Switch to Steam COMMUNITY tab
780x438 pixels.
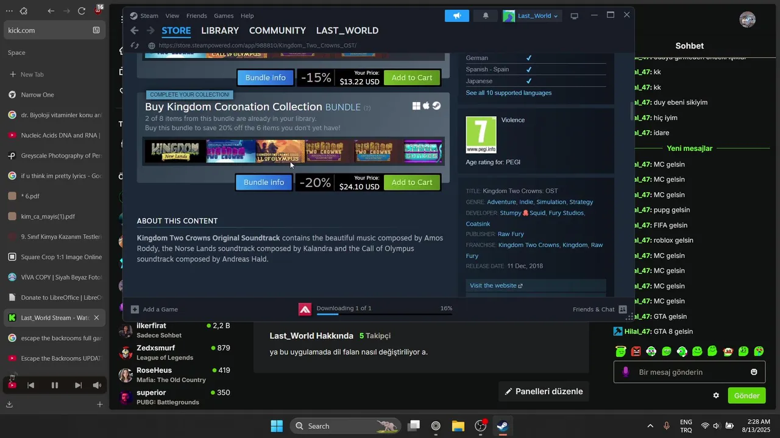pos(277,30)
